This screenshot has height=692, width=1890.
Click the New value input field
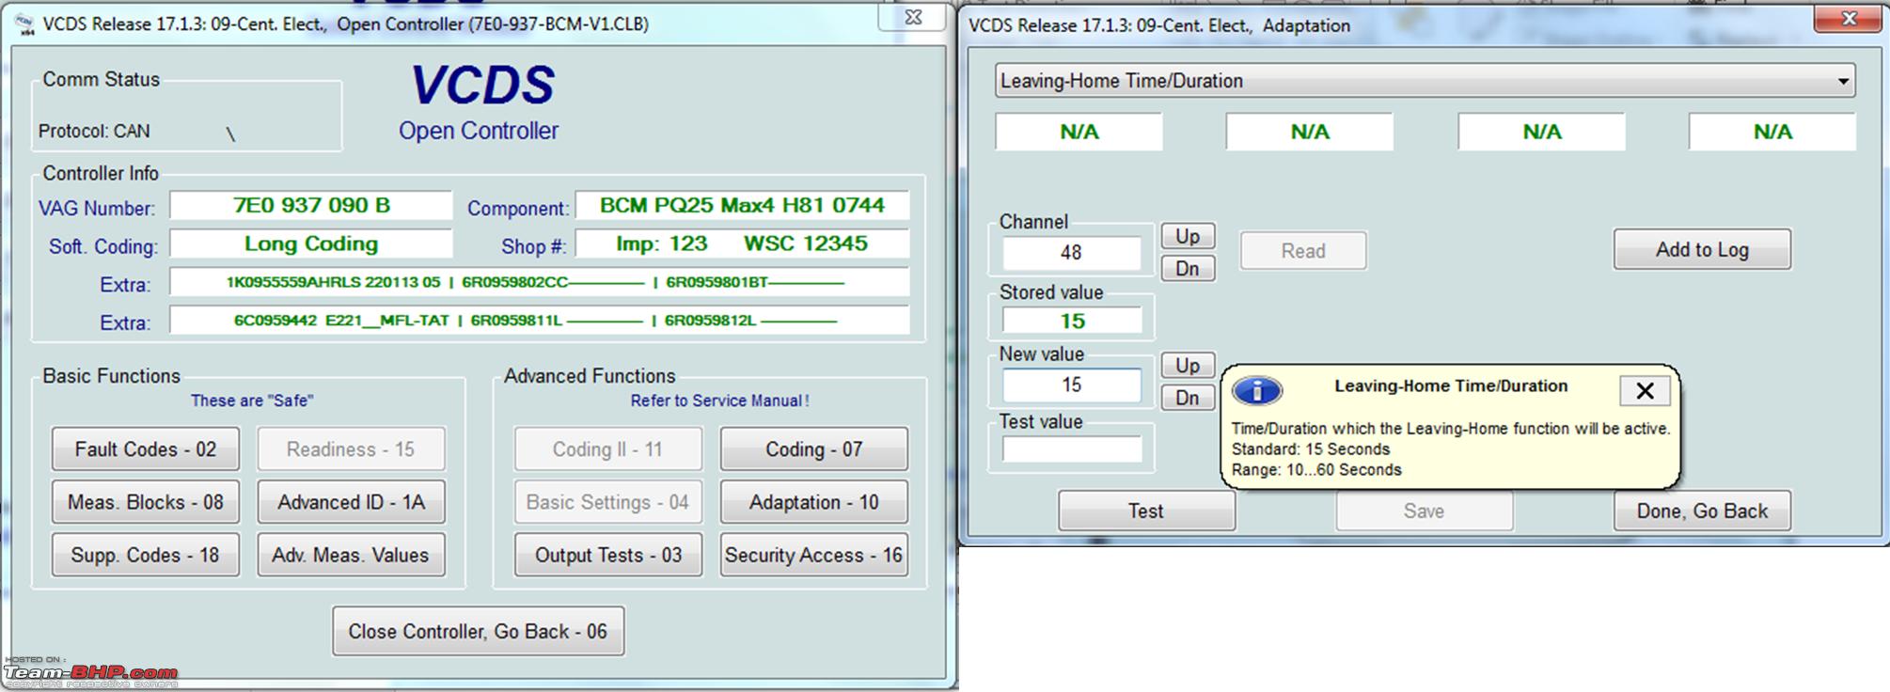point(1071,385)
